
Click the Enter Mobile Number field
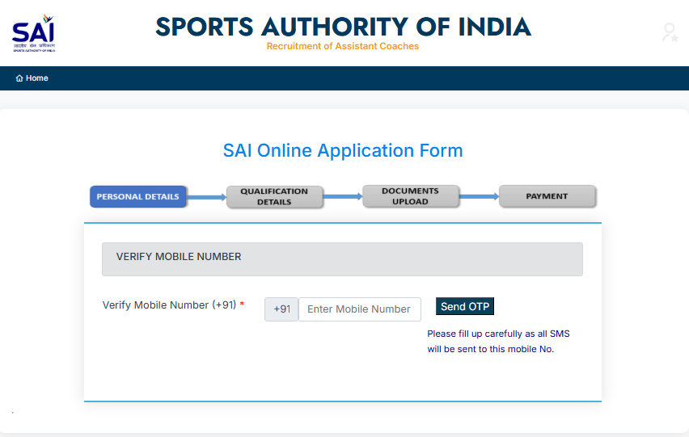pyautogui.click(x=359, y=309)
